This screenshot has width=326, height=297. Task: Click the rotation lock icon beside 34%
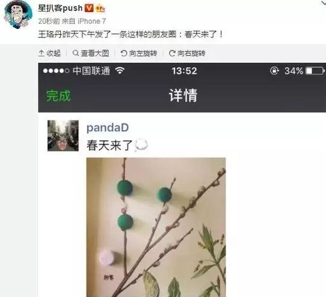pos(274,71)
